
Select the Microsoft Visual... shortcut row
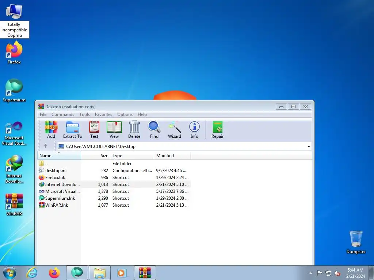pos(114,191)
